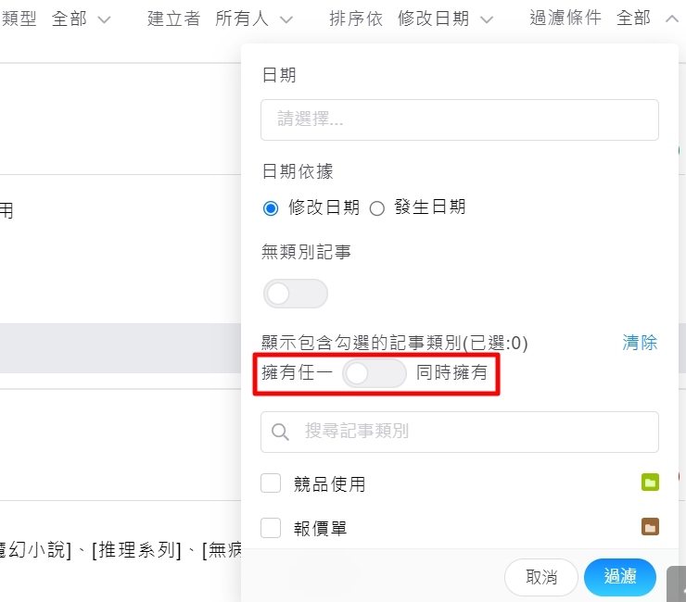Check the 競品使用 checkbox
Image resolution: width=686 pixels, height=602 pixels.
[271, 483]
